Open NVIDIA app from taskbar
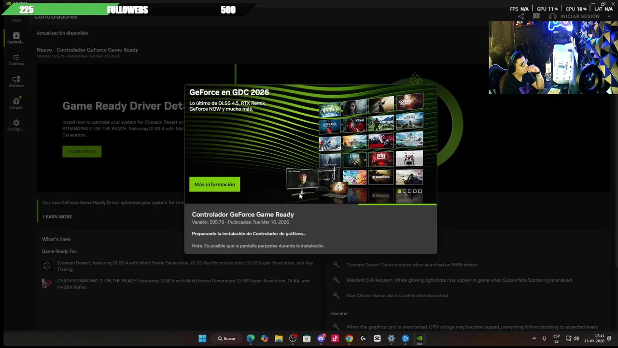Image resolution: width=618 pixels, height=348 pixels. coord(420,338)
